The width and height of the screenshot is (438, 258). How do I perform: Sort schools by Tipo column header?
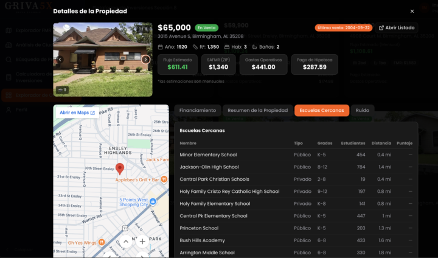point(298,143)
